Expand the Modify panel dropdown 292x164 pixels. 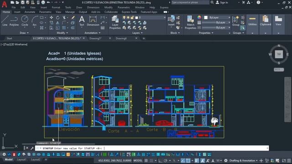(63, 33)
